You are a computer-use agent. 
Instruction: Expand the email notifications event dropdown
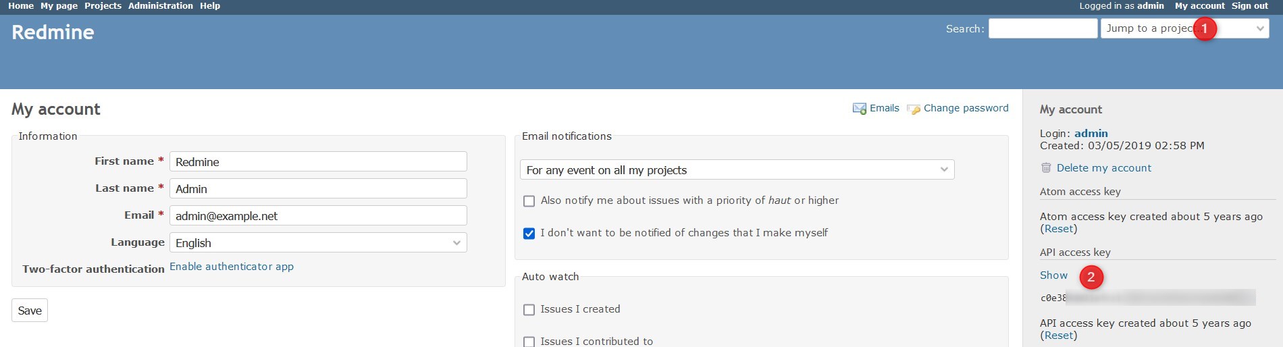(x=737, y=170)
